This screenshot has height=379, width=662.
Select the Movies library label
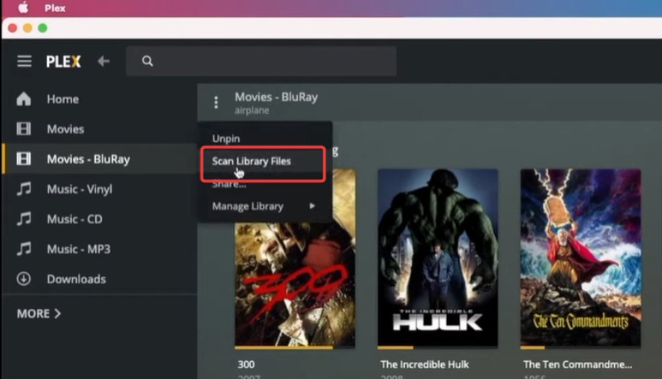pyautogui.click(x=65, y=130)
